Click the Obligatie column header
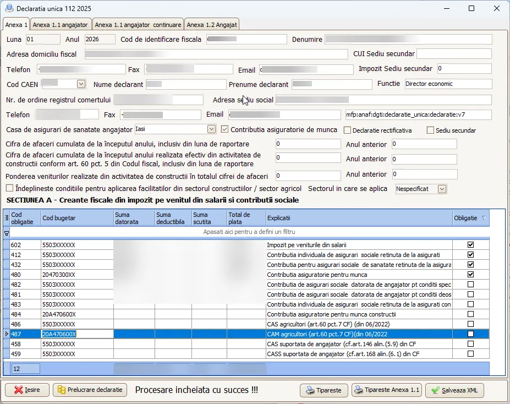Screen dimensions: 510x404 [470, 218]
